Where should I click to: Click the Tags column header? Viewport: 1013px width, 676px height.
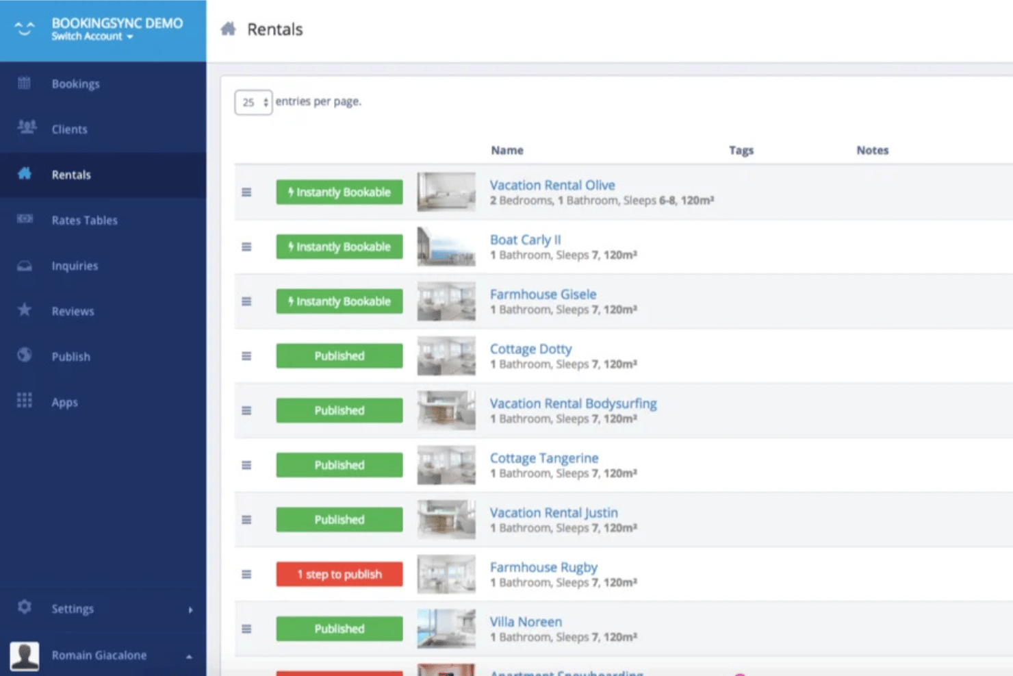[741, 150]
